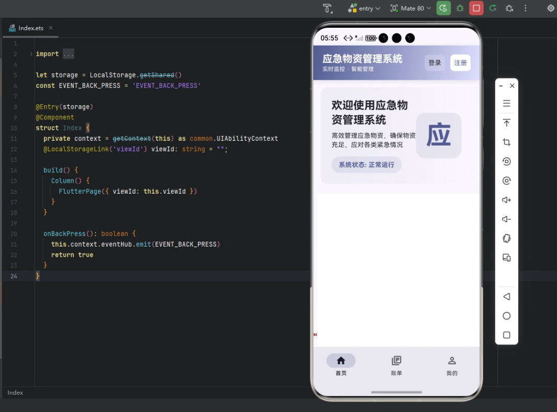Tap the 登录 login button in the app

(x=435, y=63)
